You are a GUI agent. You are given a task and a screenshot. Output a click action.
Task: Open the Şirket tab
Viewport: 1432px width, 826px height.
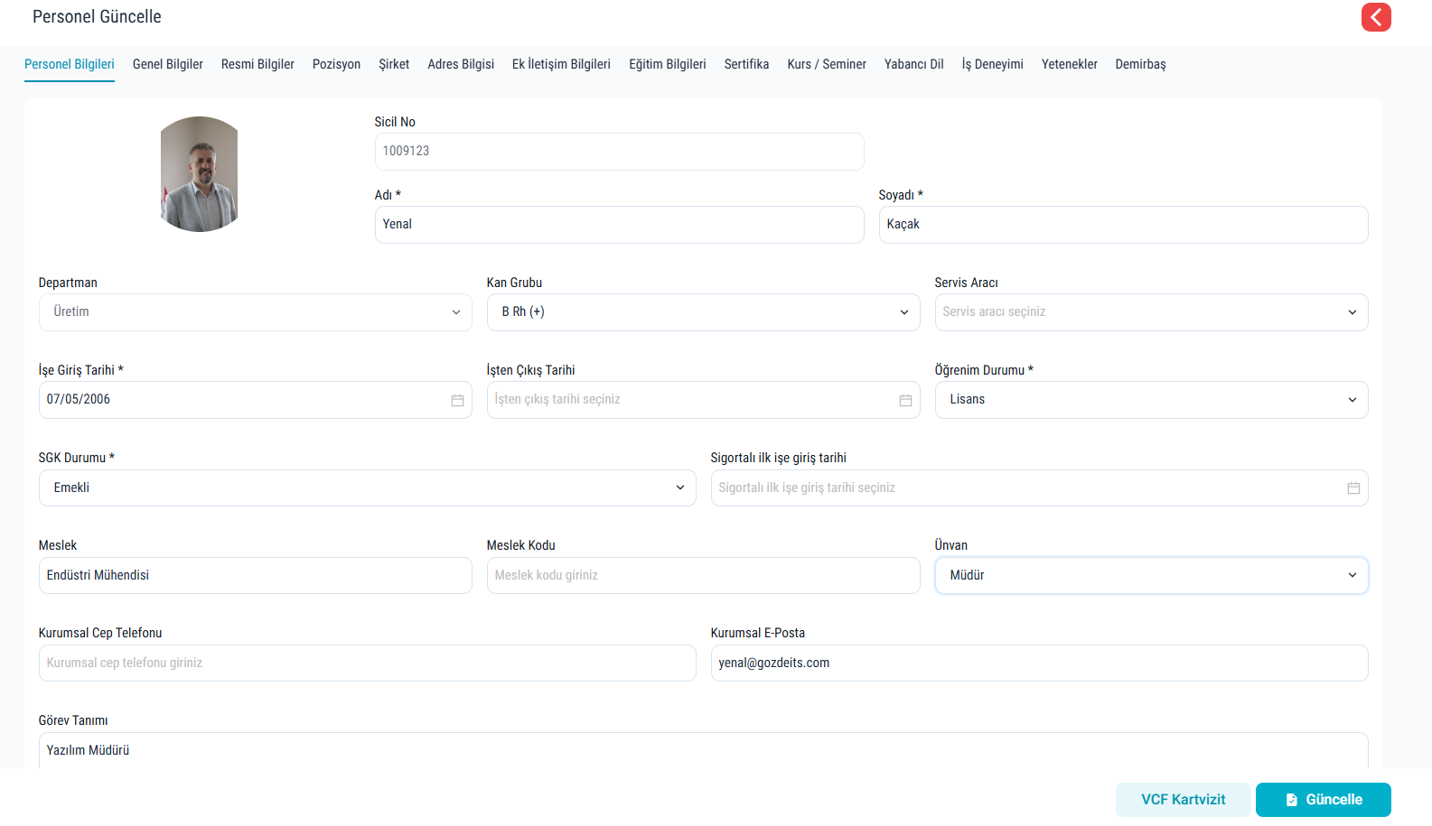click(x=394, y=64)
